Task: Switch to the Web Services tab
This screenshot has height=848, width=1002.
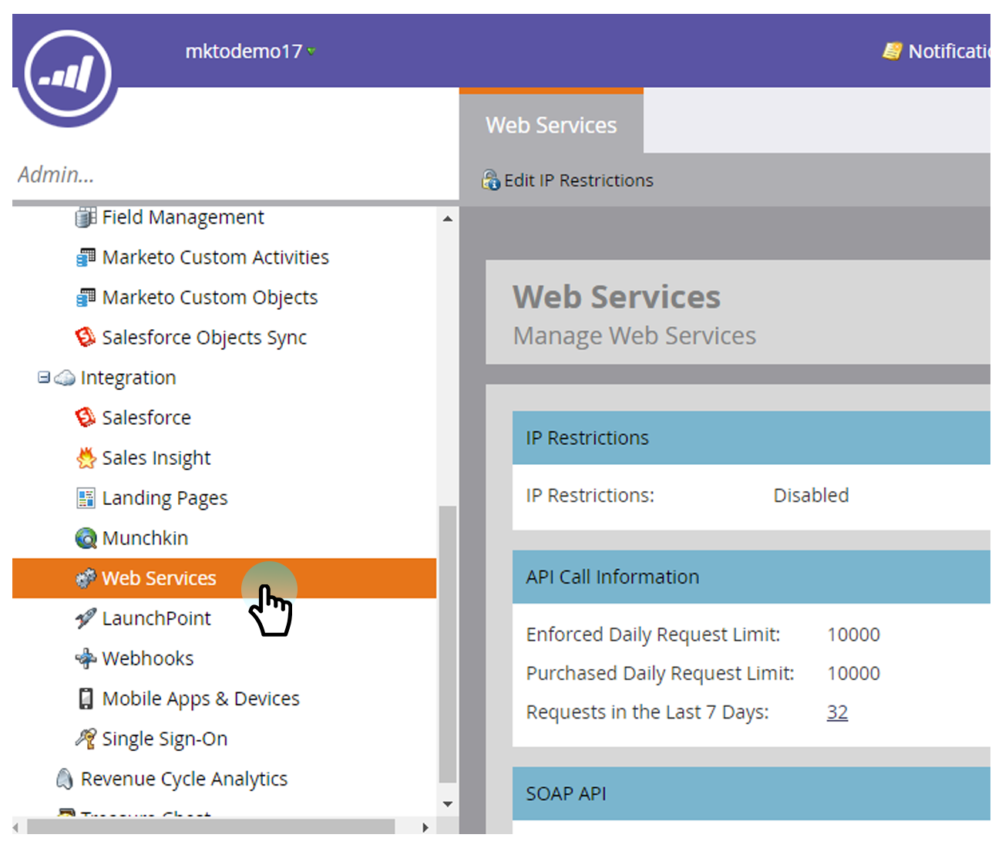Action: point(551,125)
